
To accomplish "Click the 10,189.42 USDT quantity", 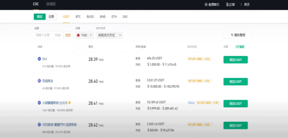I will tap(156, 102).
